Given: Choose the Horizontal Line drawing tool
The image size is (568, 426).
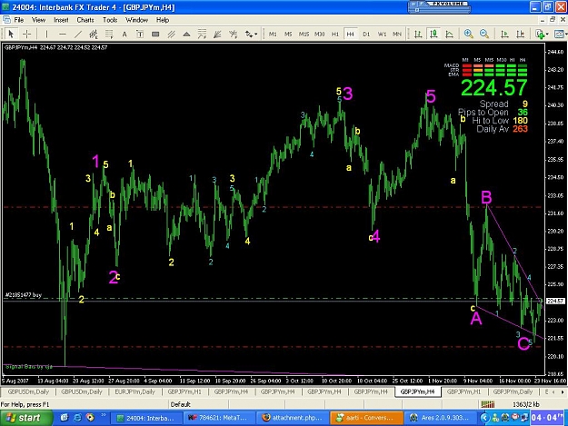Looking at the screenshot, I should tap(63, 34).
